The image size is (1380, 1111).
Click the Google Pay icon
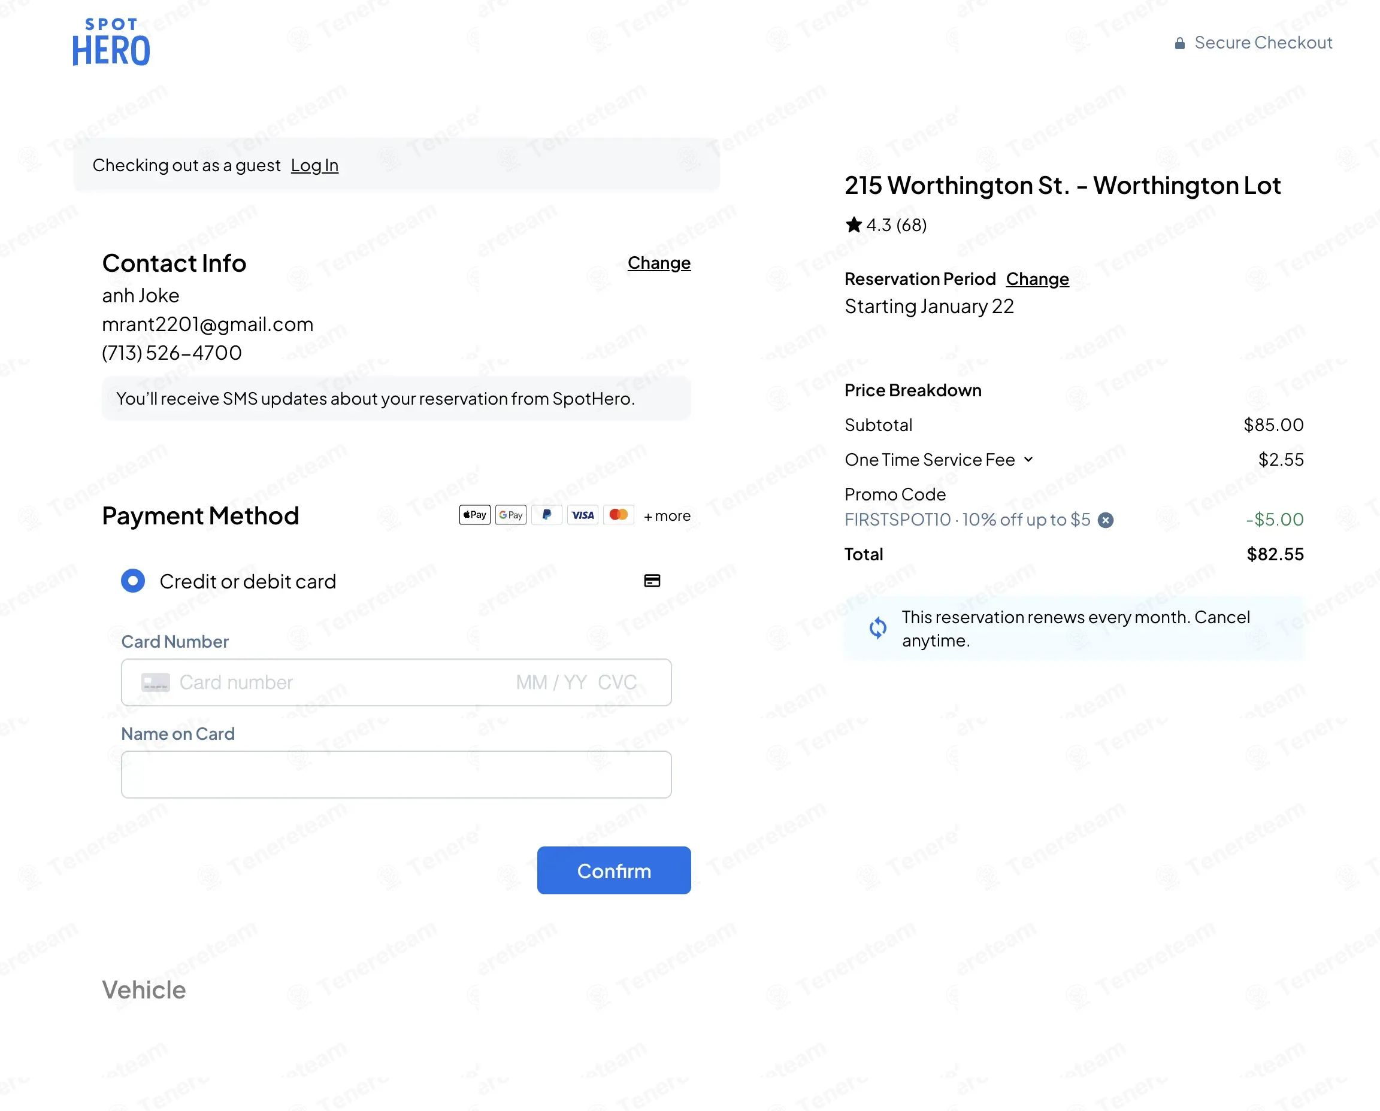point(510,515)
